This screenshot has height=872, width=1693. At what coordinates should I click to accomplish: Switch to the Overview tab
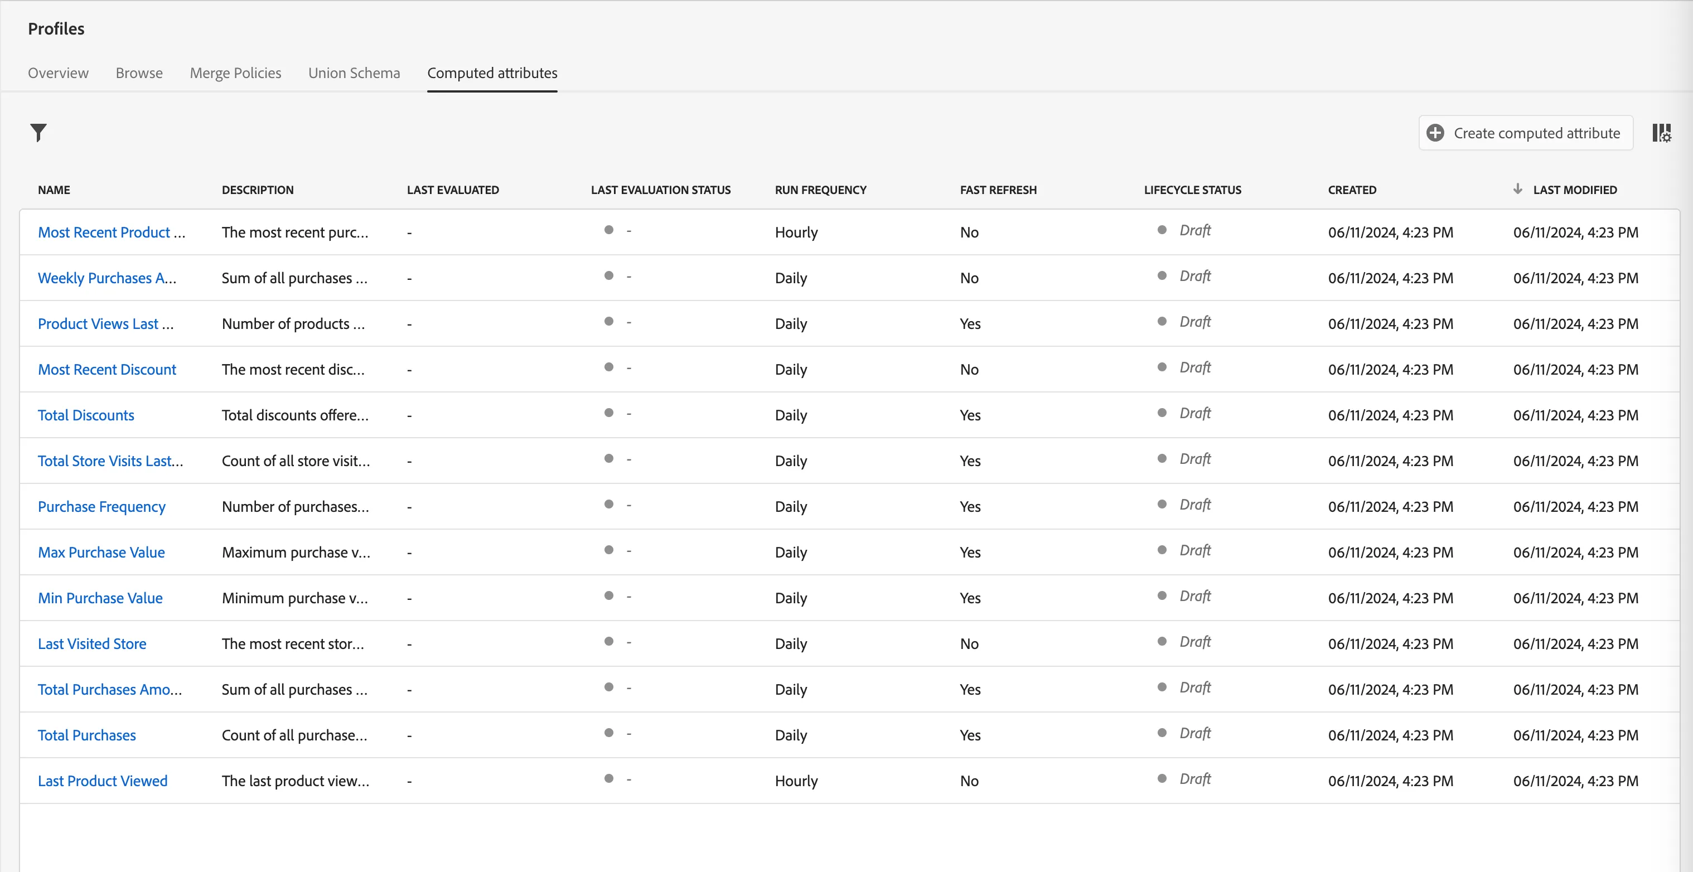coord(58,73)
